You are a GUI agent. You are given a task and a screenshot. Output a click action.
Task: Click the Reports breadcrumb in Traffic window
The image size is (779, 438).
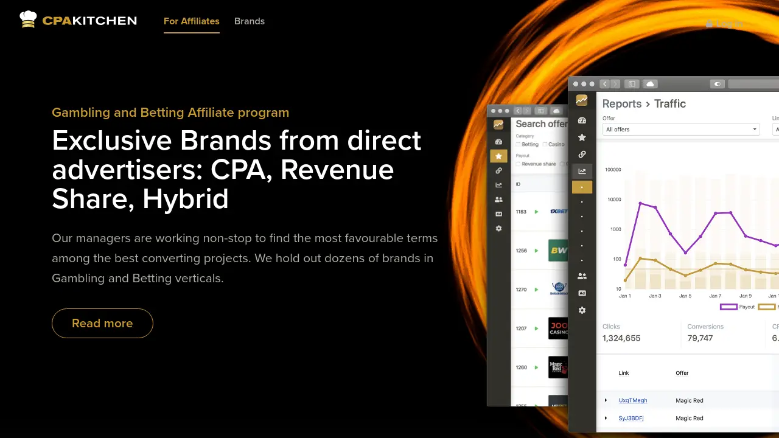tap(622, 104)
